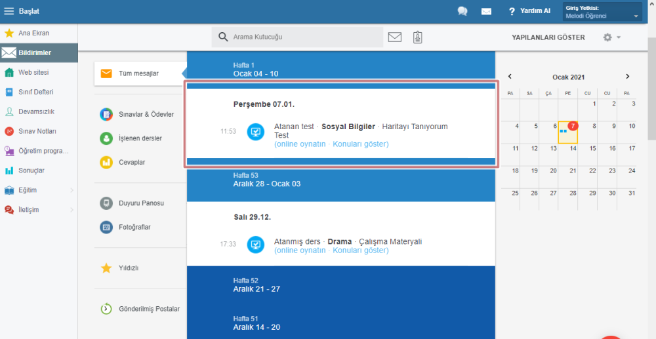Click the Yıldızlı star icon

(x=106, y=268)
